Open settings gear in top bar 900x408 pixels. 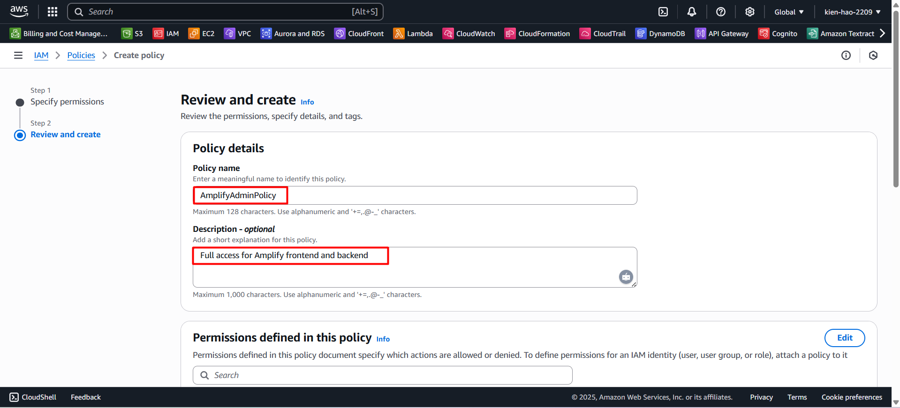coord(750,12)
